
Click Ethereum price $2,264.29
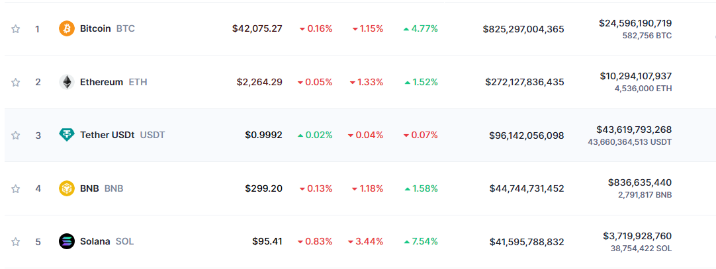pyautogui.click(x=259, y=82)
